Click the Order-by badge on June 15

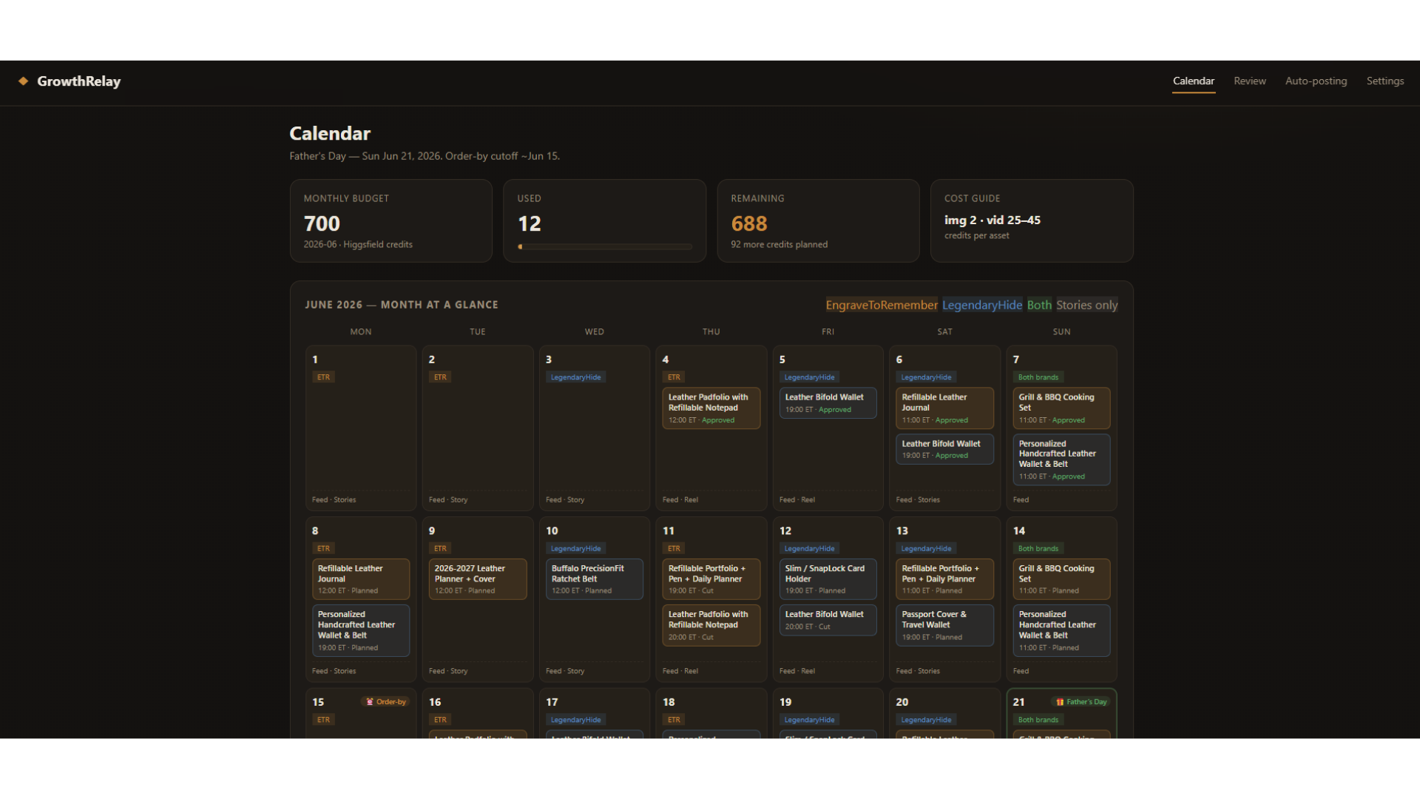(386, 702)
